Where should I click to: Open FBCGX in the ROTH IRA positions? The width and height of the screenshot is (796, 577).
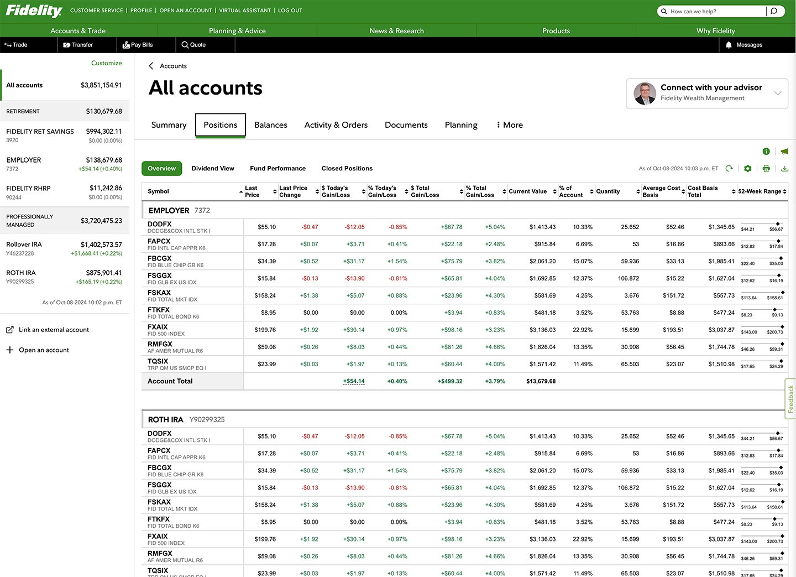coord(160,467)
